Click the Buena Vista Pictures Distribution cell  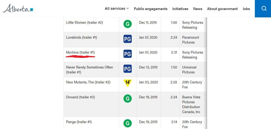click(x=191, y=104)
